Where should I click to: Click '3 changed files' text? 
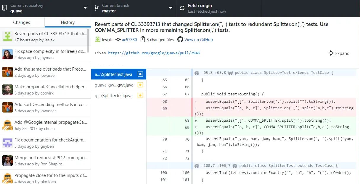tap(160, 40)
